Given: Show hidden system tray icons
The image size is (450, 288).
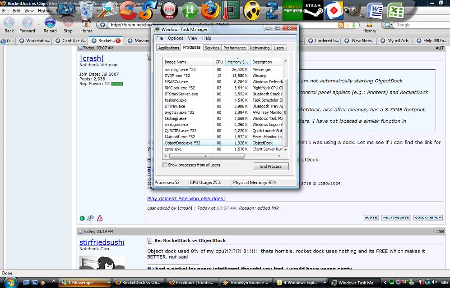Looking at the screenshot, I should 385,283.
